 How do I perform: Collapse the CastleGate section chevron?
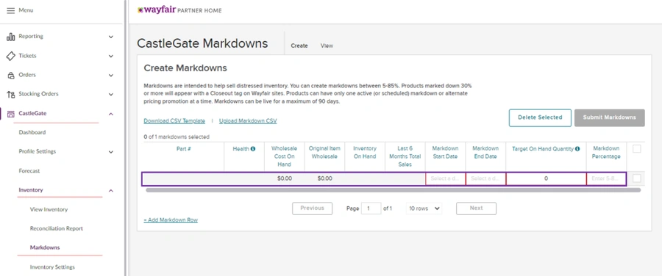pos(111,114)
